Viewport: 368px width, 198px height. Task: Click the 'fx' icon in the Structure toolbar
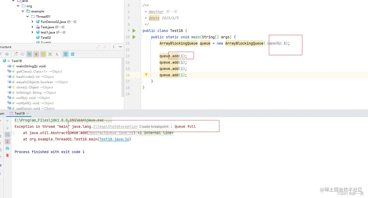pyautogui.click(x=16, y=54)
